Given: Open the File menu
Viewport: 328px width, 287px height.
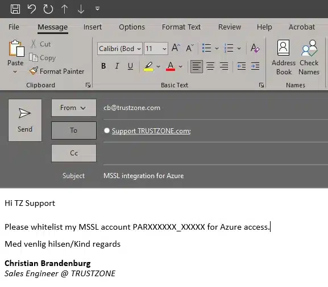Looking at the screenshot, I should tap(14, 27).
